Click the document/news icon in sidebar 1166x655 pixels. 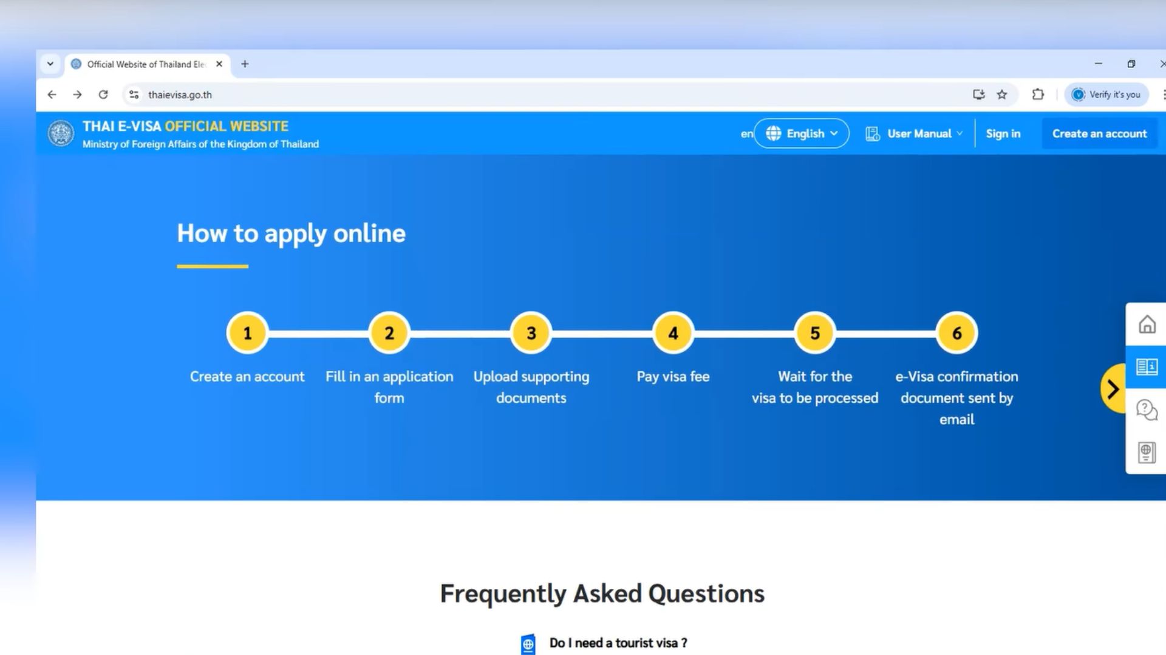pos(1147,367)
